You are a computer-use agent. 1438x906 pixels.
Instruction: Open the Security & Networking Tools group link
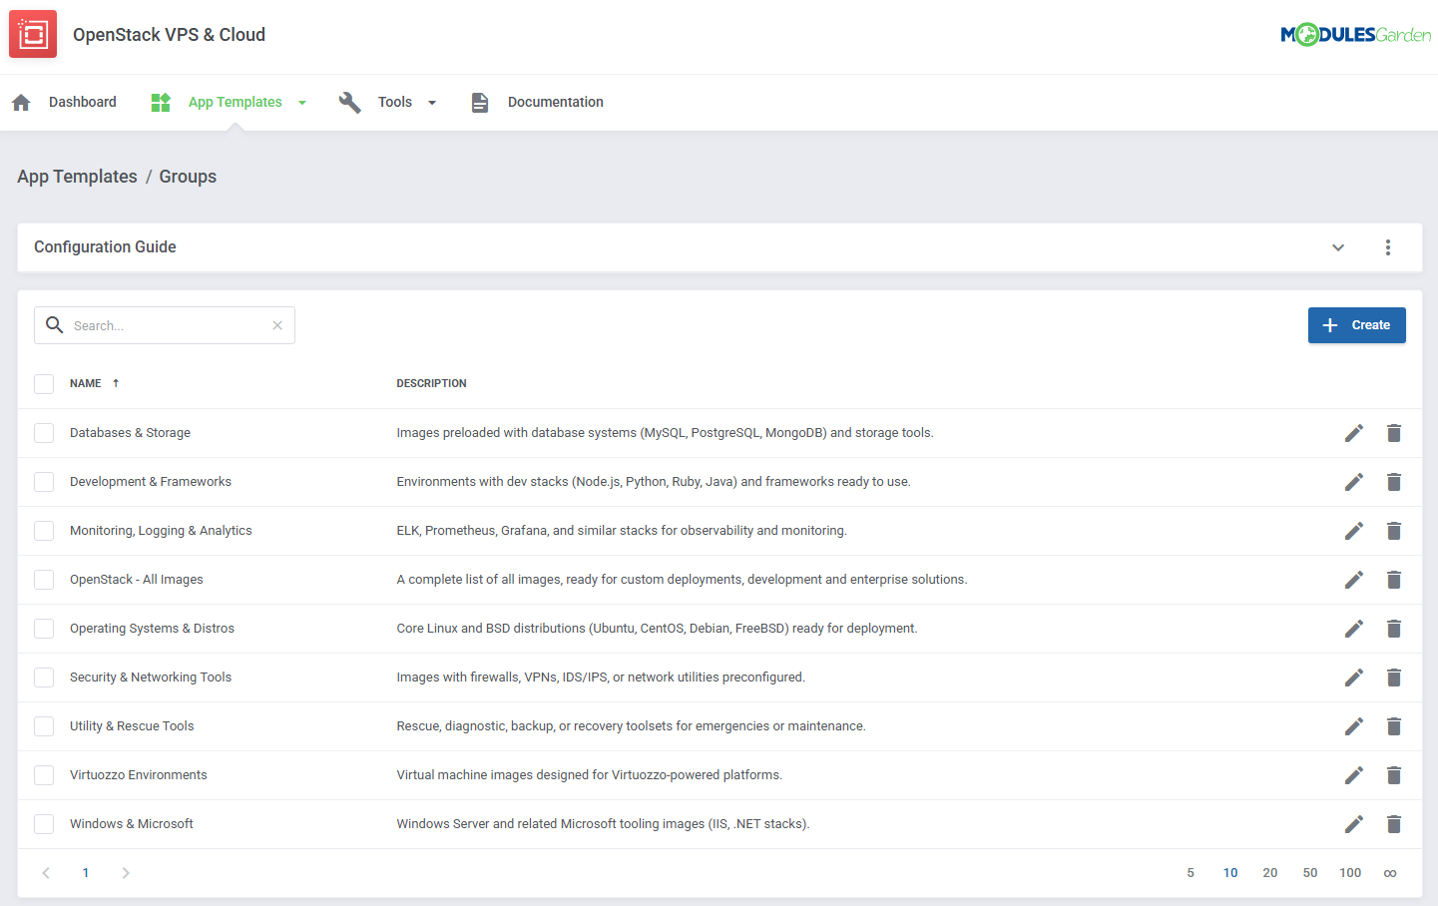pyautogui.click(x=150, y=677)
